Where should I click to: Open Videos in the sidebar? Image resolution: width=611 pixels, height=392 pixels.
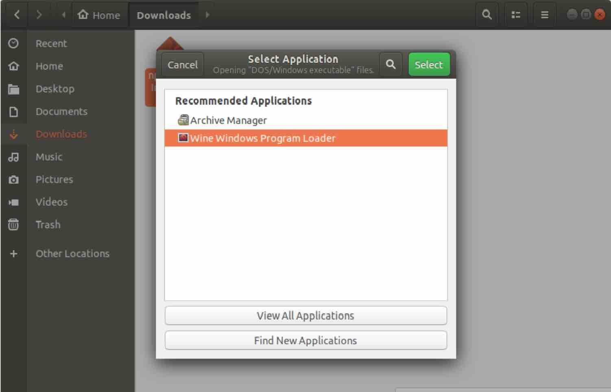[x=68, y=202]
